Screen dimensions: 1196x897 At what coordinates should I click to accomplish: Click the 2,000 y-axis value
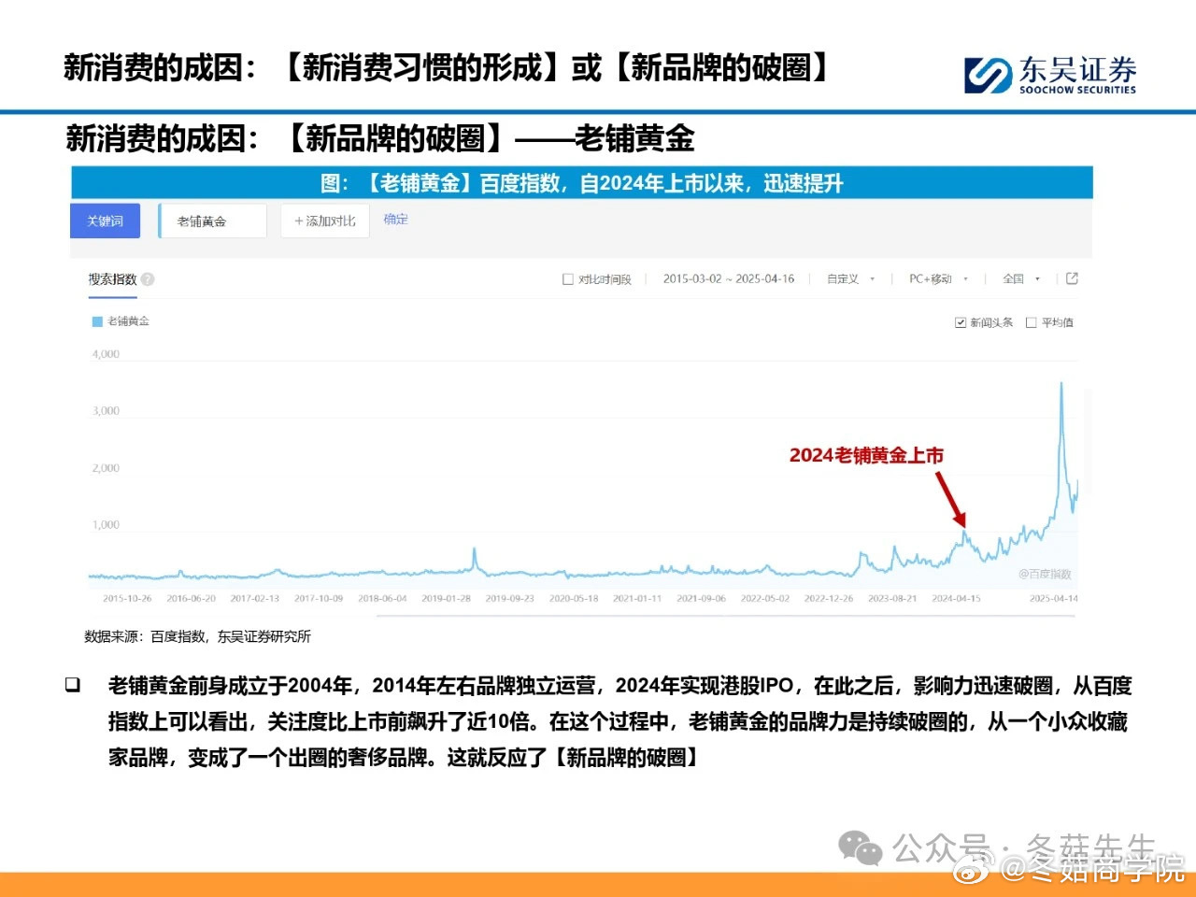coord(106,468)
